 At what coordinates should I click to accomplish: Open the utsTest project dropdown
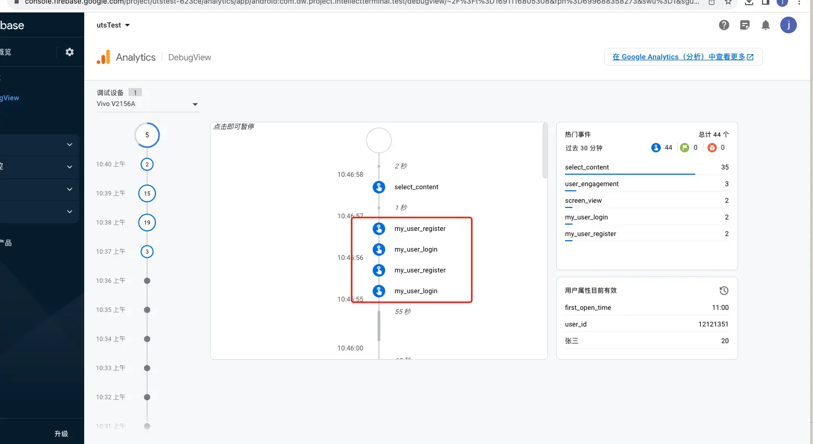113,25
